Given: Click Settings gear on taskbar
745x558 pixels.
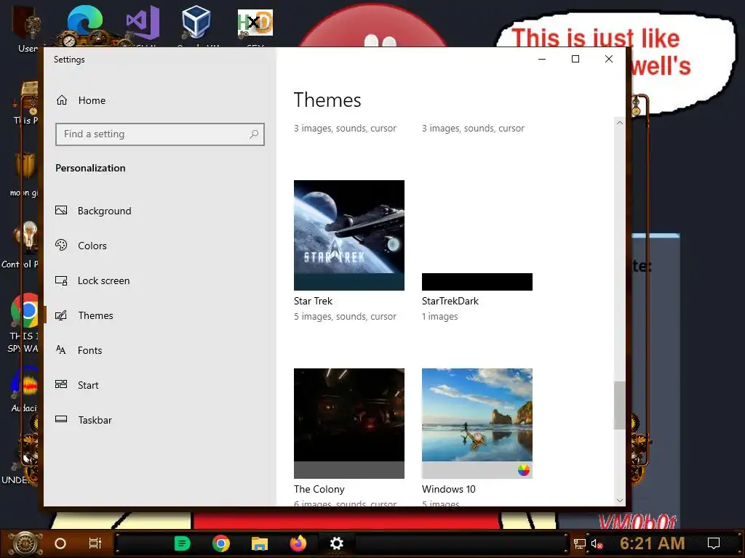Looking at the screenshot, I should [x=336, y=543].
